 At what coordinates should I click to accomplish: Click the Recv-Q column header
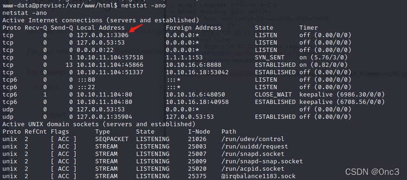coord(36,27)
